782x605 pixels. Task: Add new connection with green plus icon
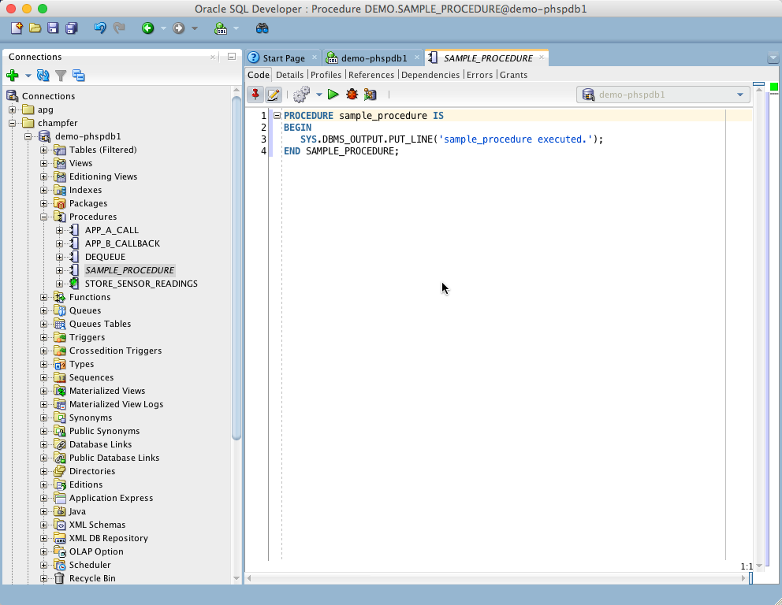pyautogui.click(x=13, y=76)
